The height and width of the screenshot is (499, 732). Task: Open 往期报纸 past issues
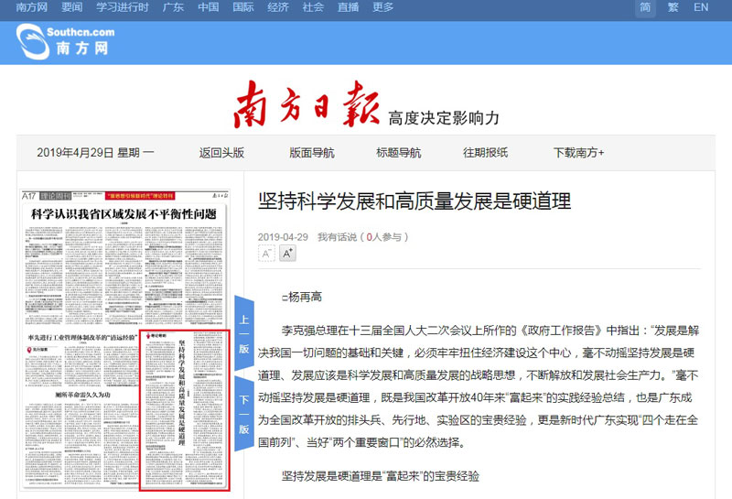click(x=486, y=153)
